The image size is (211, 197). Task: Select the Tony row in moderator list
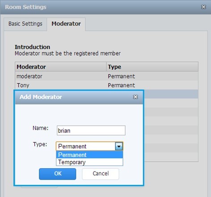coord(106,85)
